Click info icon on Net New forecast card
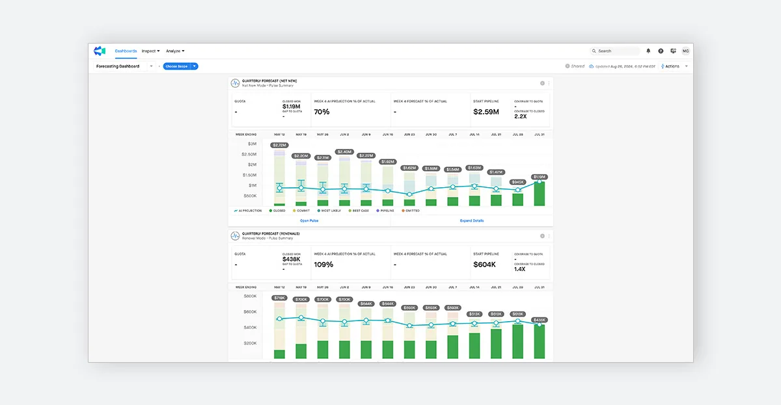Image resolution: width=781 pixels, height=405 pixels. pyautogui.click(x=542, y=83)
